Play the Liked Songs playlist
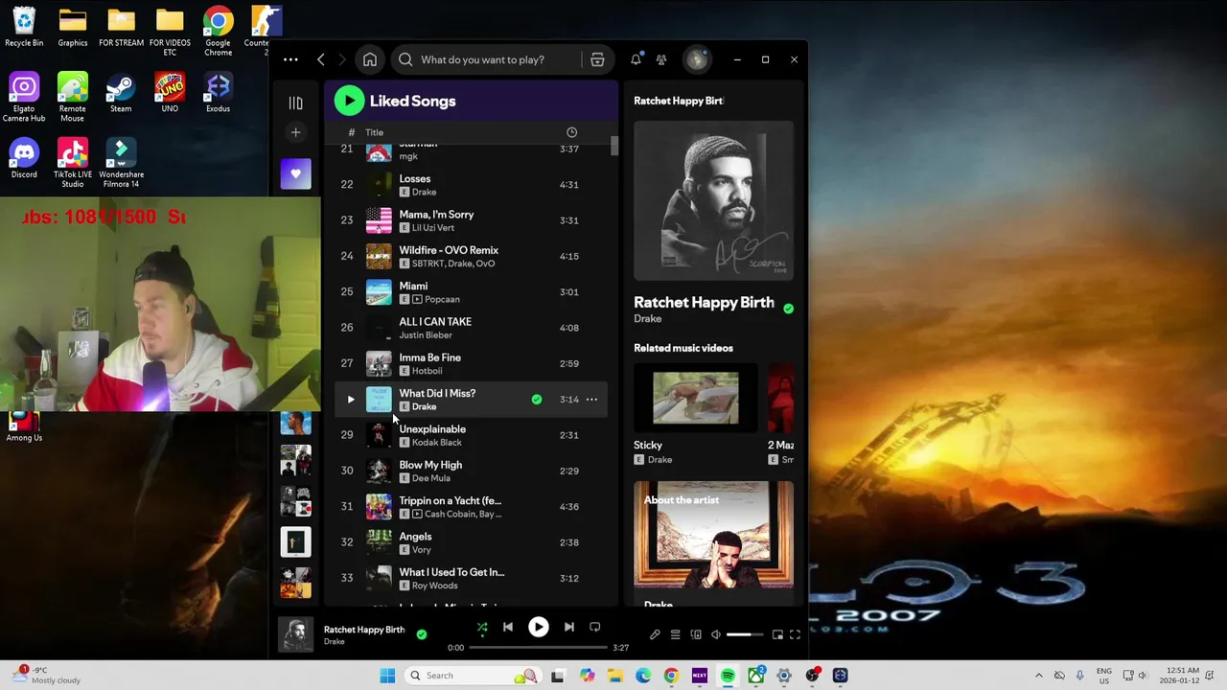The image size is (1227, 690). click(x=349, y=101)
